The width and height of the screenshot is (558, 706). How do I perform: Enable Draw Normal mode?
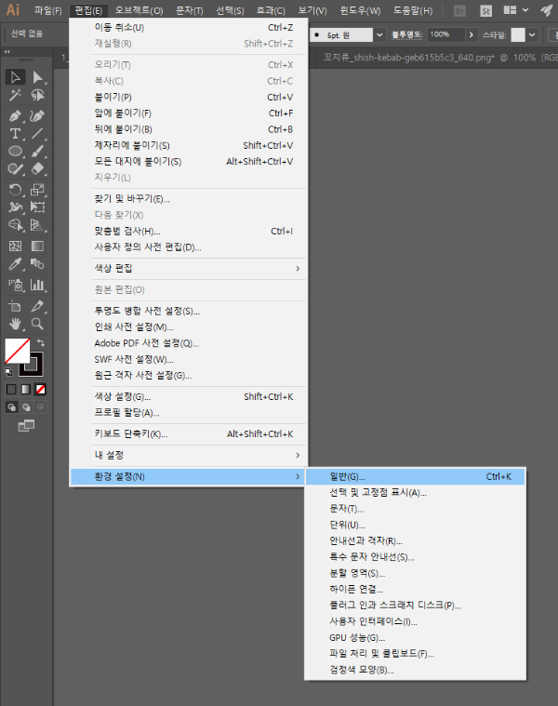tap(12, 407)
